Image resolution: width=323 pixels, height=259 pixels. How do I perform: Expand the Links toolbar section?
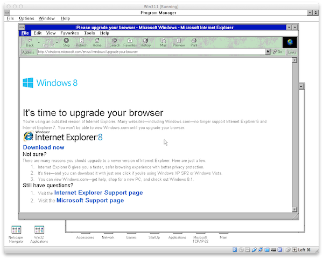(x=292, y=52)
